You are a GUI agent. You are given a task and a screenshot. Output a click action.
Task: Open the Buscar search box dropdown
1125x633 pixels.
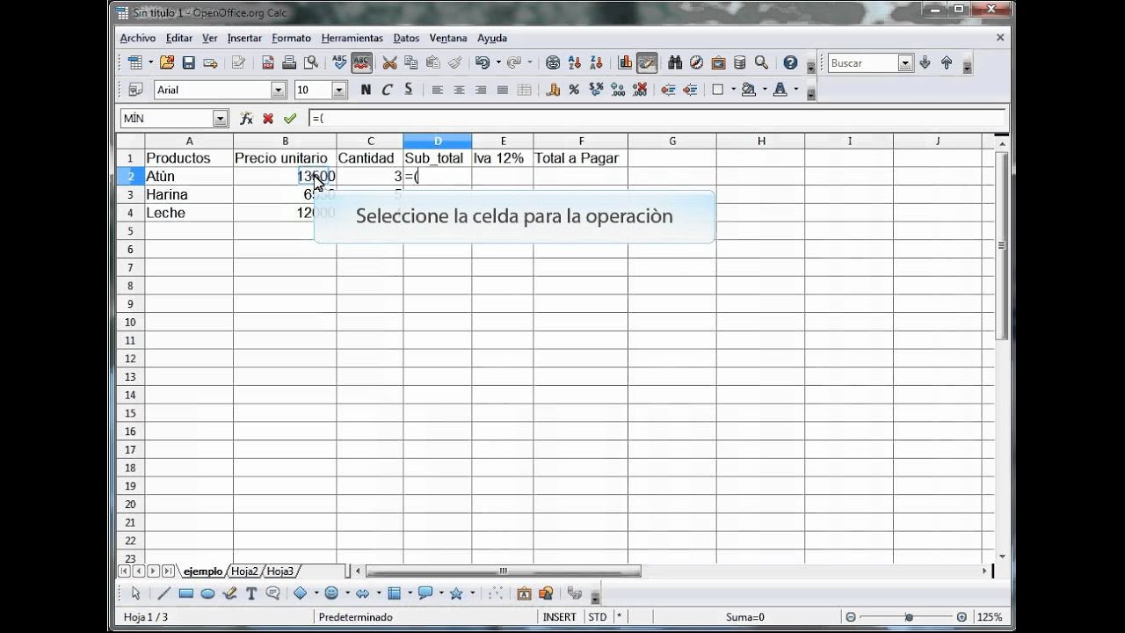point(905,63)
